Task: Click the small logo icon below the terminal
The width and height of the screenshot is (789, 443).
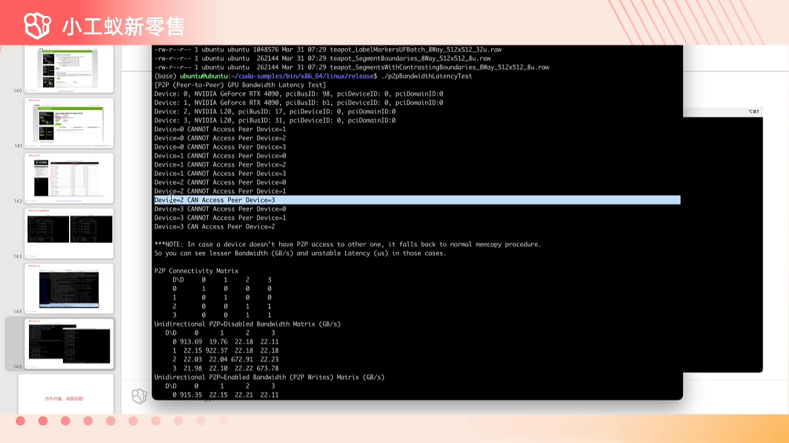Action: point(139,396)
